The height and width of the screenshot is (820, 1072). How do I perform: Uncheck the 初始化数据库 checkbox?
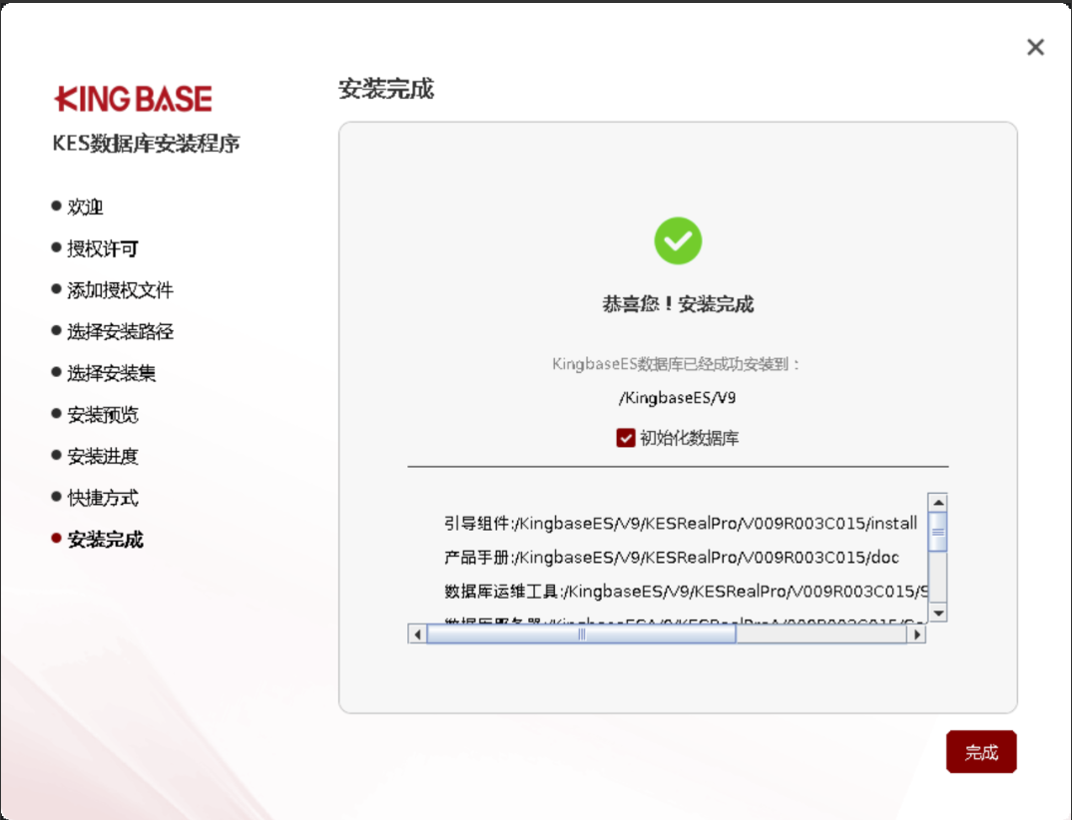point(626,437)
